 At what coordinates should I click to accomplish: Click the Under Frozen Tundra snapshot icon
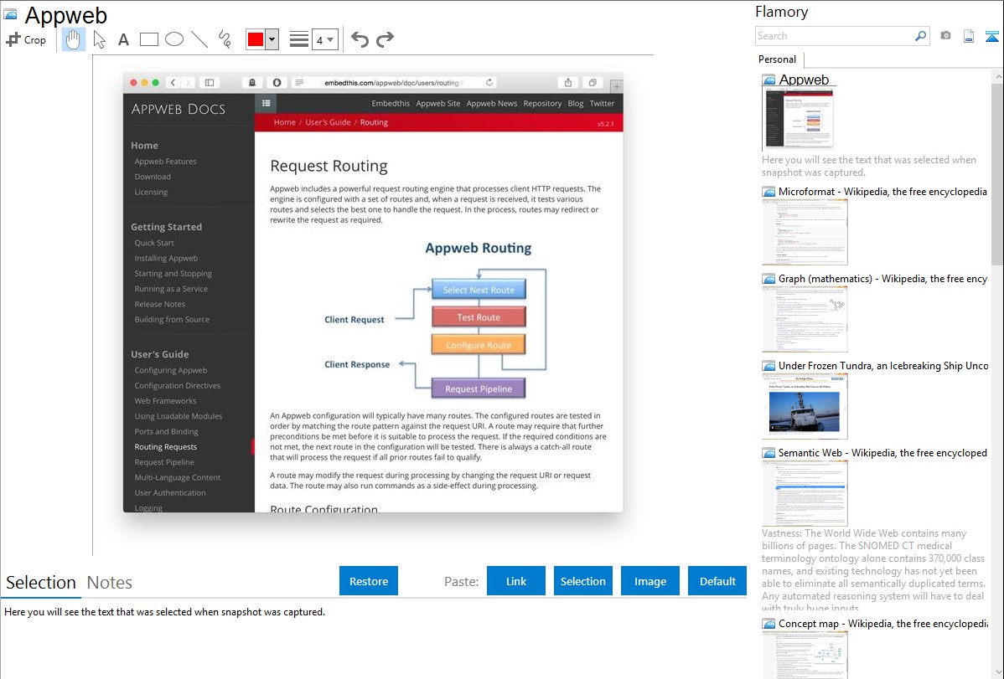769,366
